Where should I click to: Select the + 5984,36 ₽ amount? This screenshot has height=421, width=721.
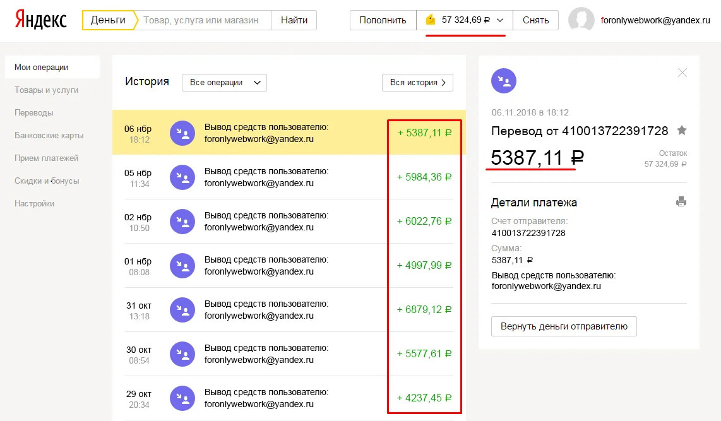coord(424,177)
